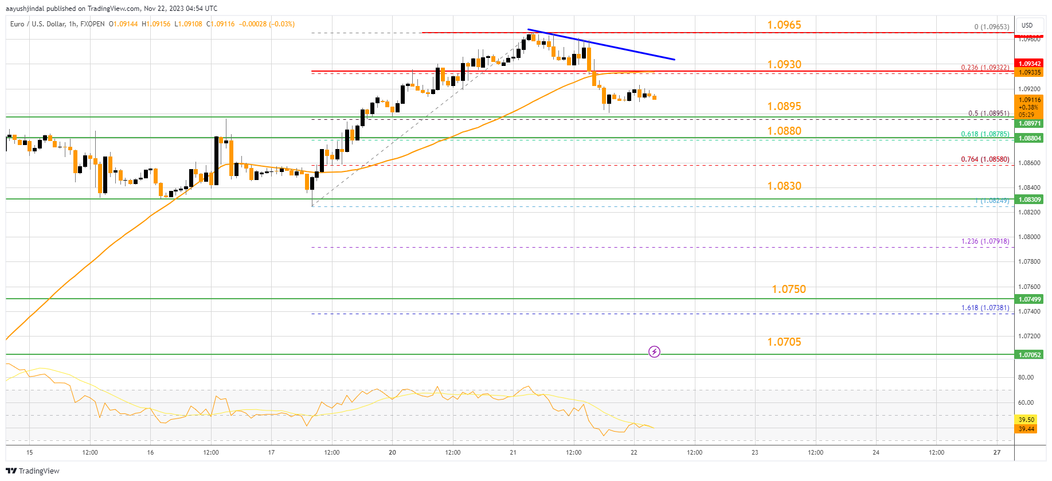Select the 1.0830 support label
The image size is (1052, 481).
pos(784,186)
